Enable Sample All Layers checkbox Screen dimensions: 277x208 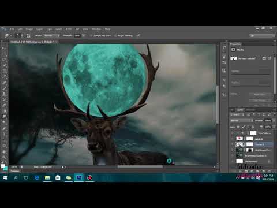[92, 36]
